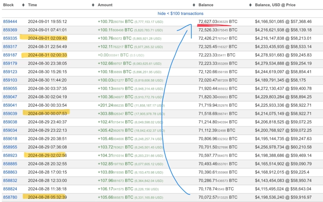Click block number 859039
Screen dimensions: 323x202
(10, 114)
